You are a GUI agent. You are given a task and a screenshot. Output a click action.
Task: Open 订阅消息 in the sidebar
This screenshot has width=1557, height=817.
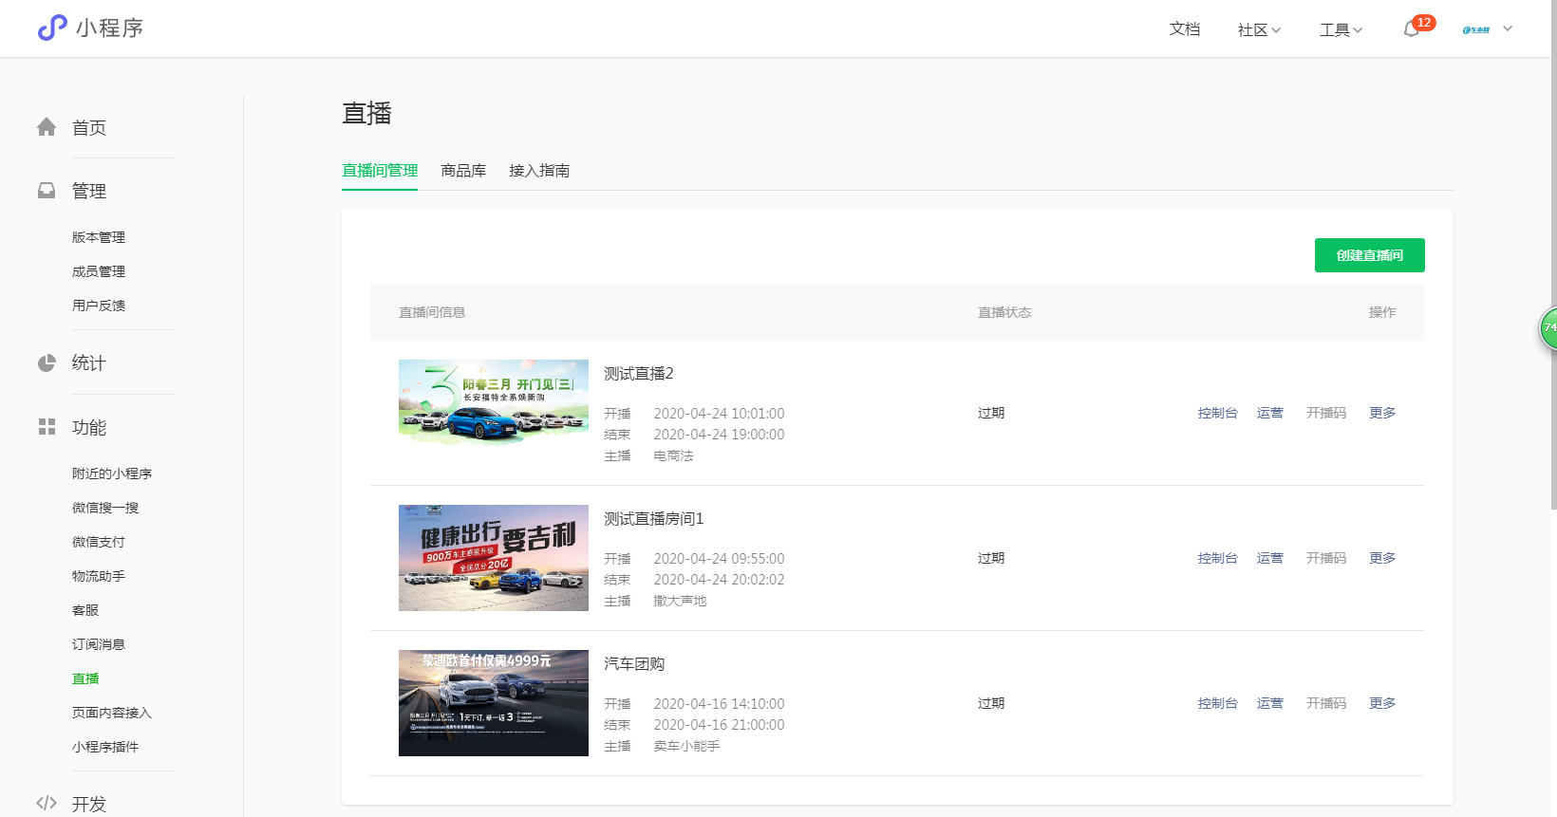[x=99, y=644]
